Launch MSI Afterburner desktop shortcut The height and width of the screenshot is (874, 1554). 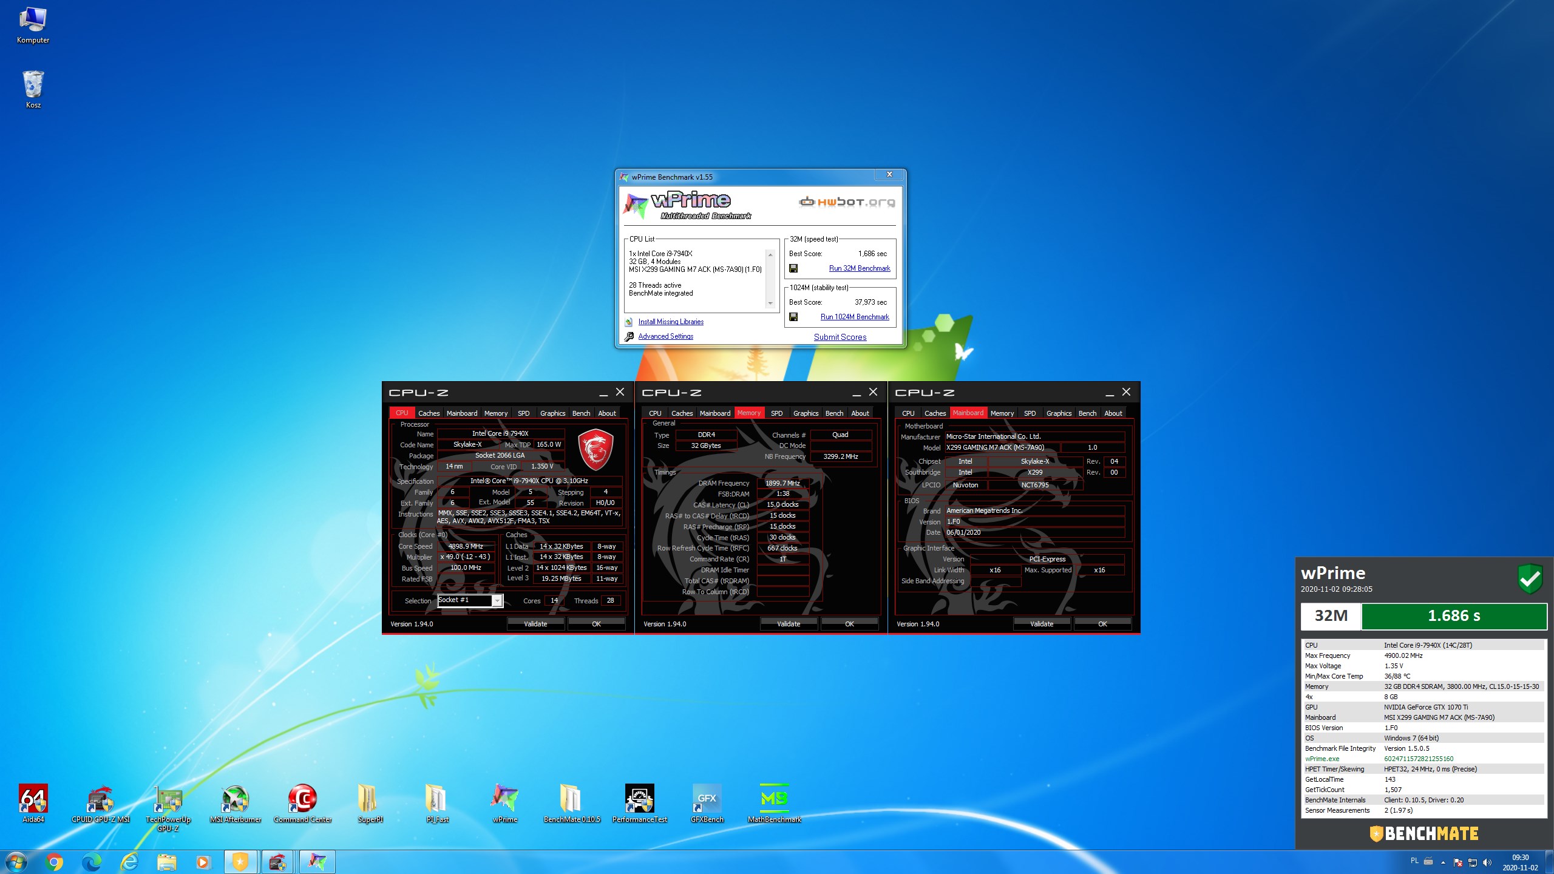236,803
